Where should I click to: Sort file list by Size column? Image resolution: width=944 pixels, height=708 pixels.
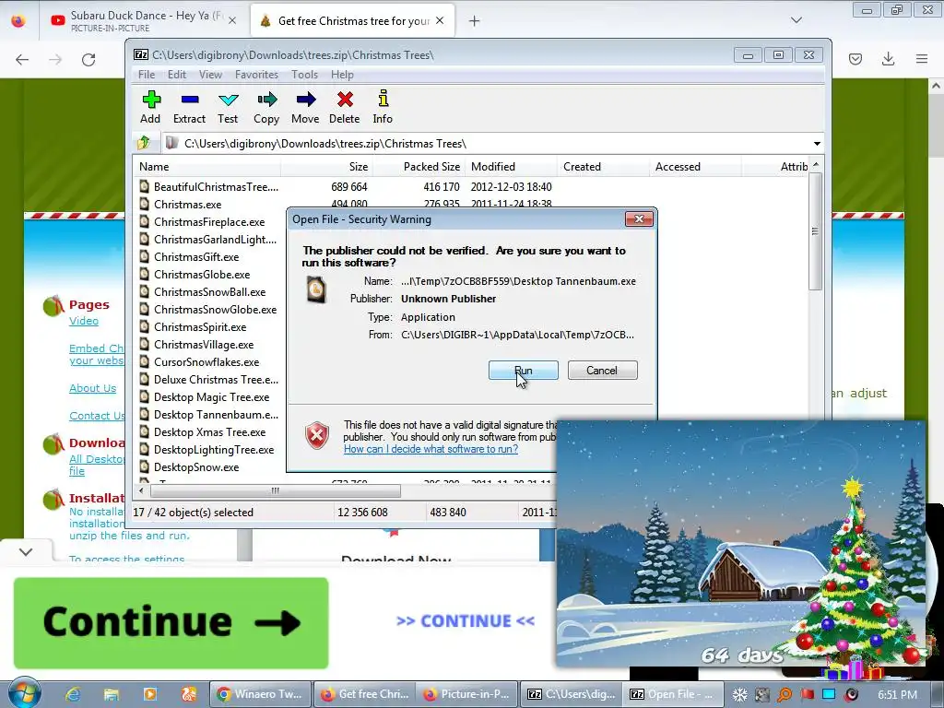(326, 167)
